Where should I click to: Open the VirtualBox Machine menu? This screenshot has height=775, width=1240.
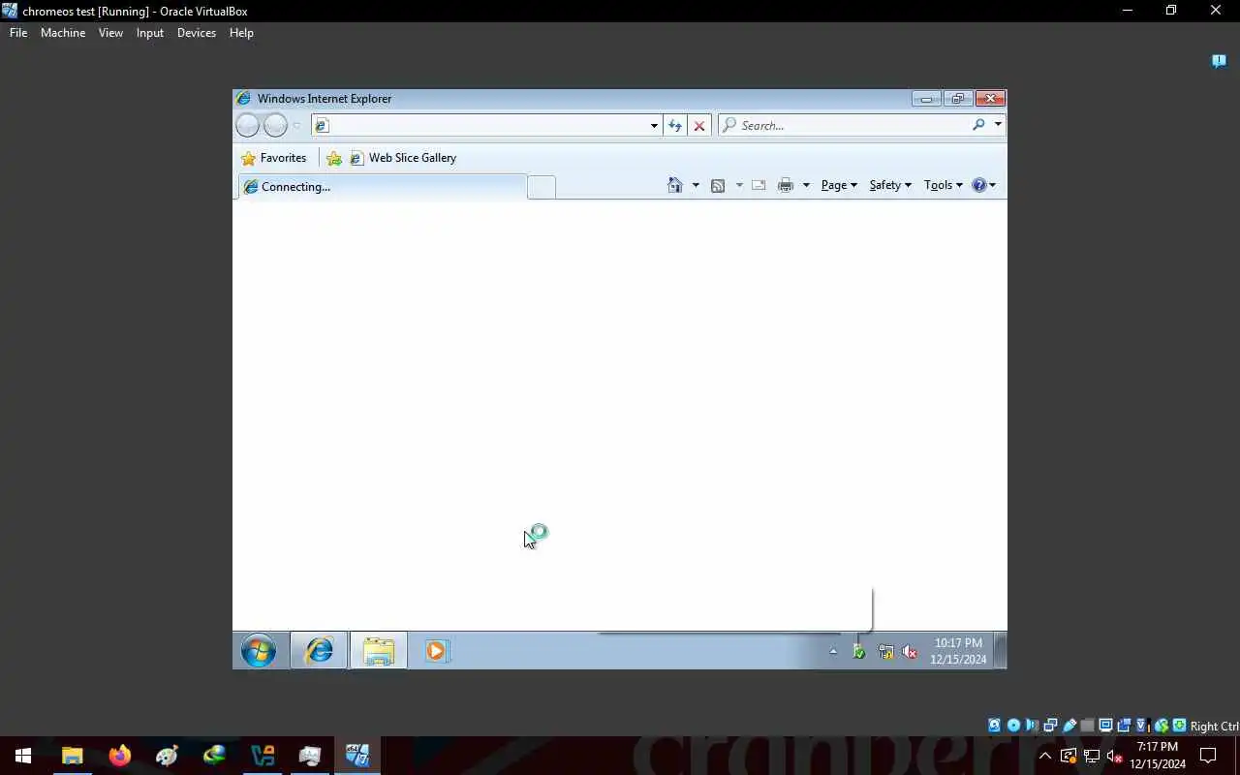pyautogui.click(x=63, y=32)
